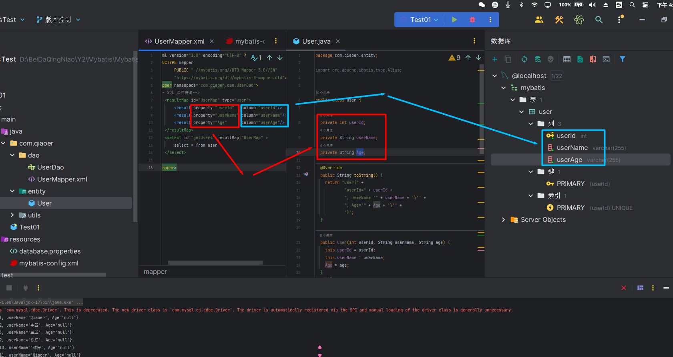Go to next highlighted error in User.java

[x=478, y=58]
